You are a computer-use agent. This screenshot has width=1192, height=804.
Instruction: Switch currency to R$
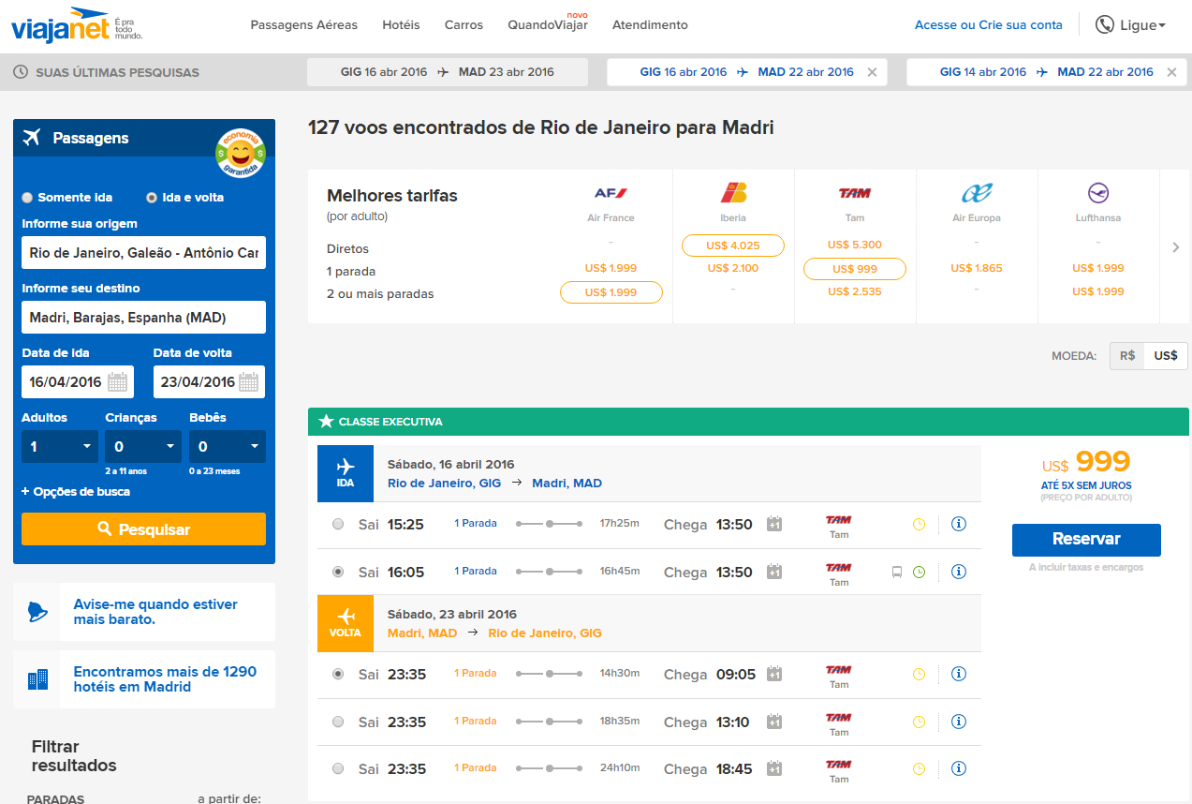tap(1127, 356)
